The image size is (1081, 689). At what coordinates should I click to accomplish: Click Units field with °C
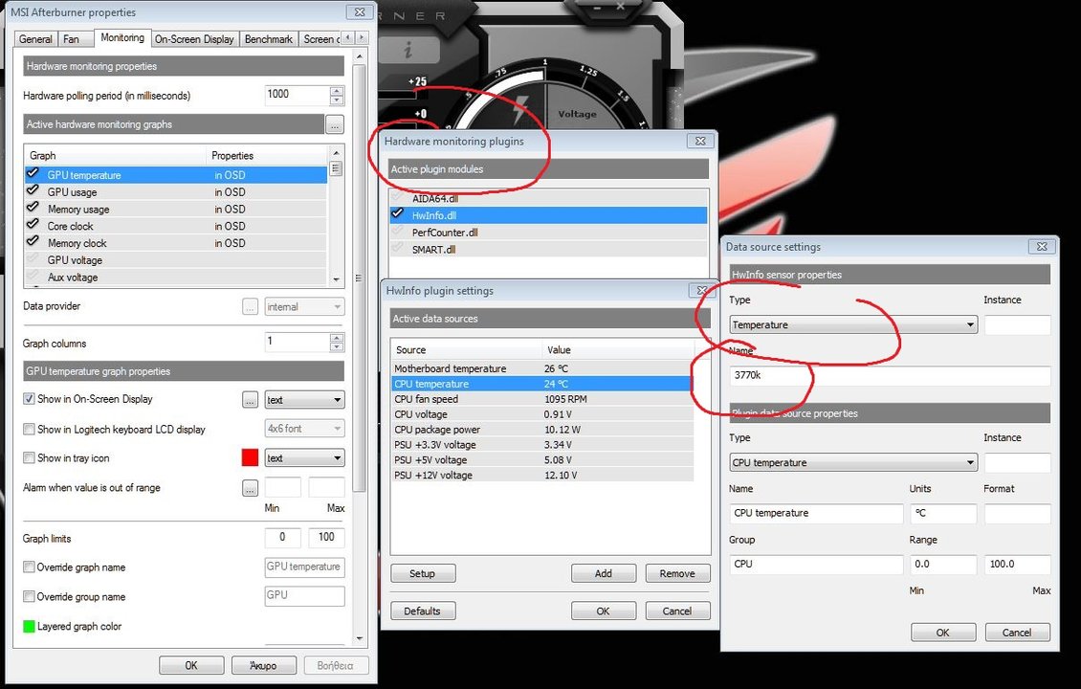tap(943, 514)
